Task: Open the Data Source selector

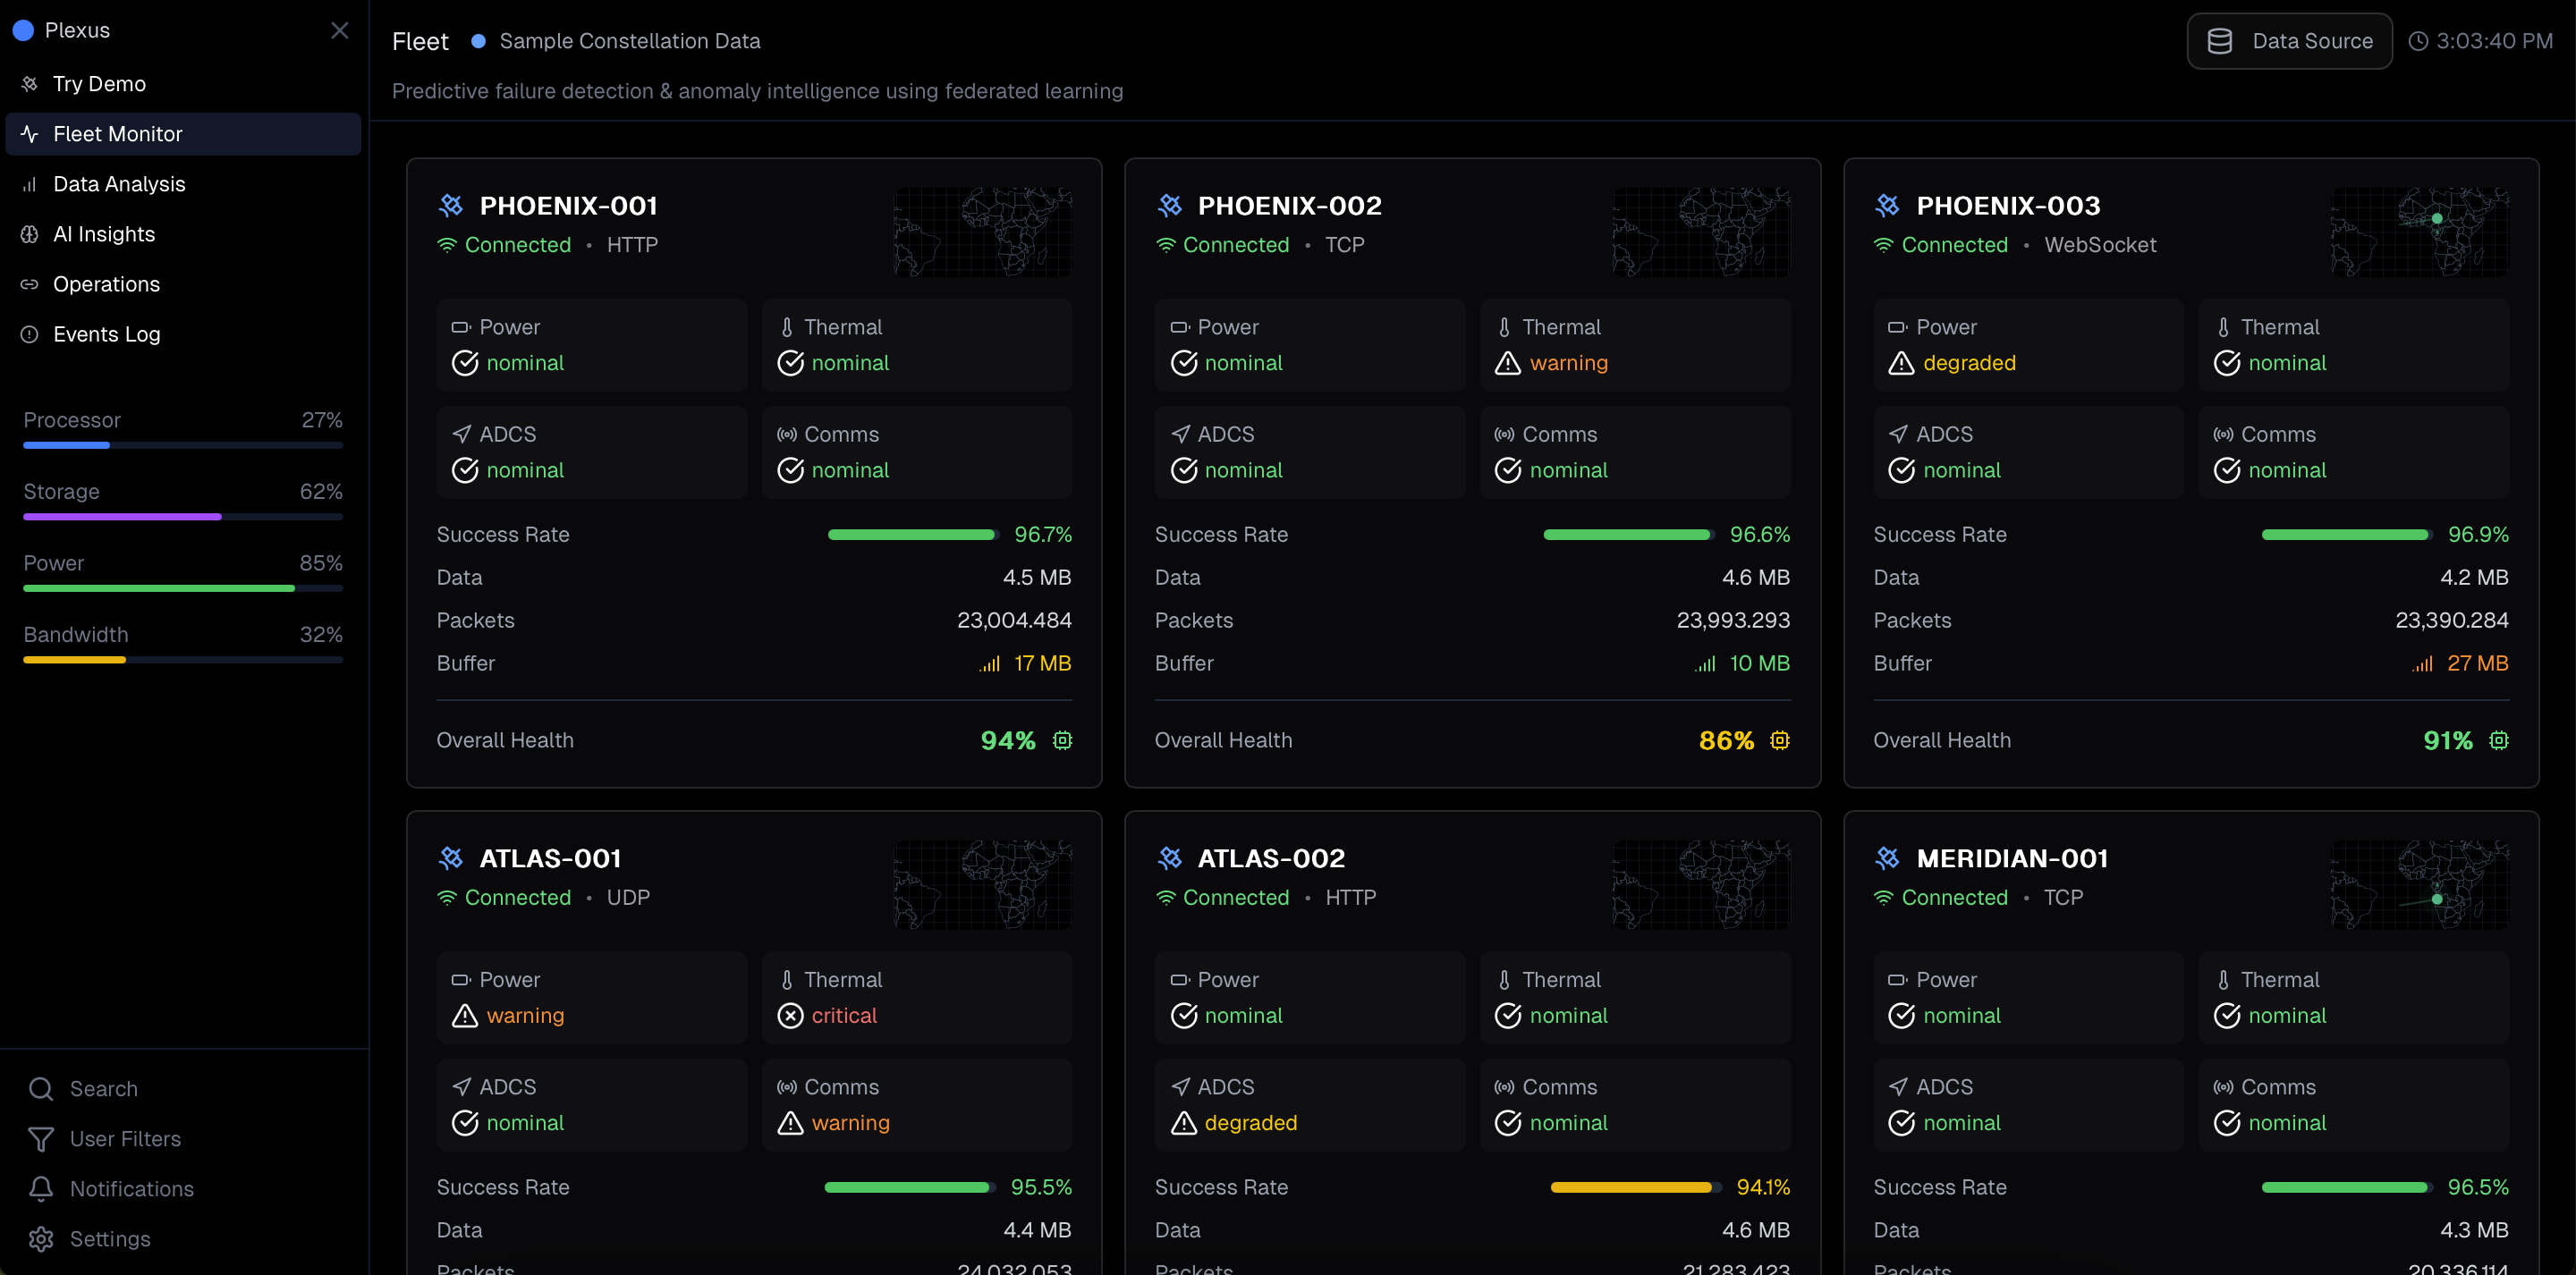Action: pos(2289,40)
